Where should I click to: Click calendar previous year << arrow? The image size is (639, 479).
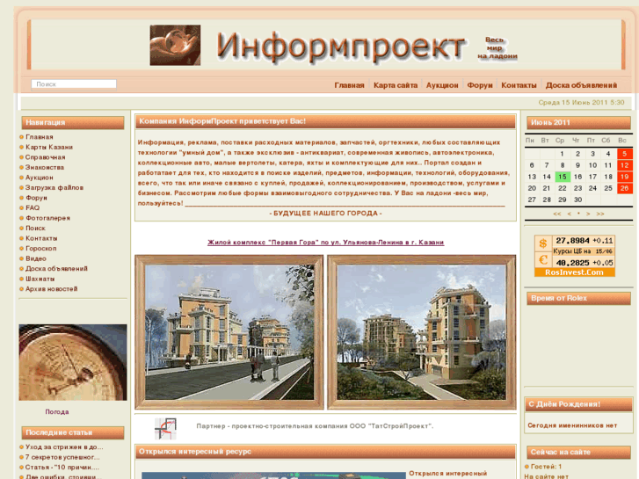pos(557,214)
